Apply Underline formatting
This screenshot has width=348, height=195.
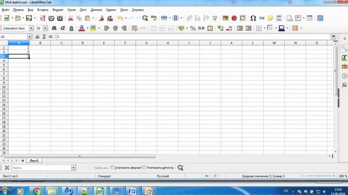(71, 28)
